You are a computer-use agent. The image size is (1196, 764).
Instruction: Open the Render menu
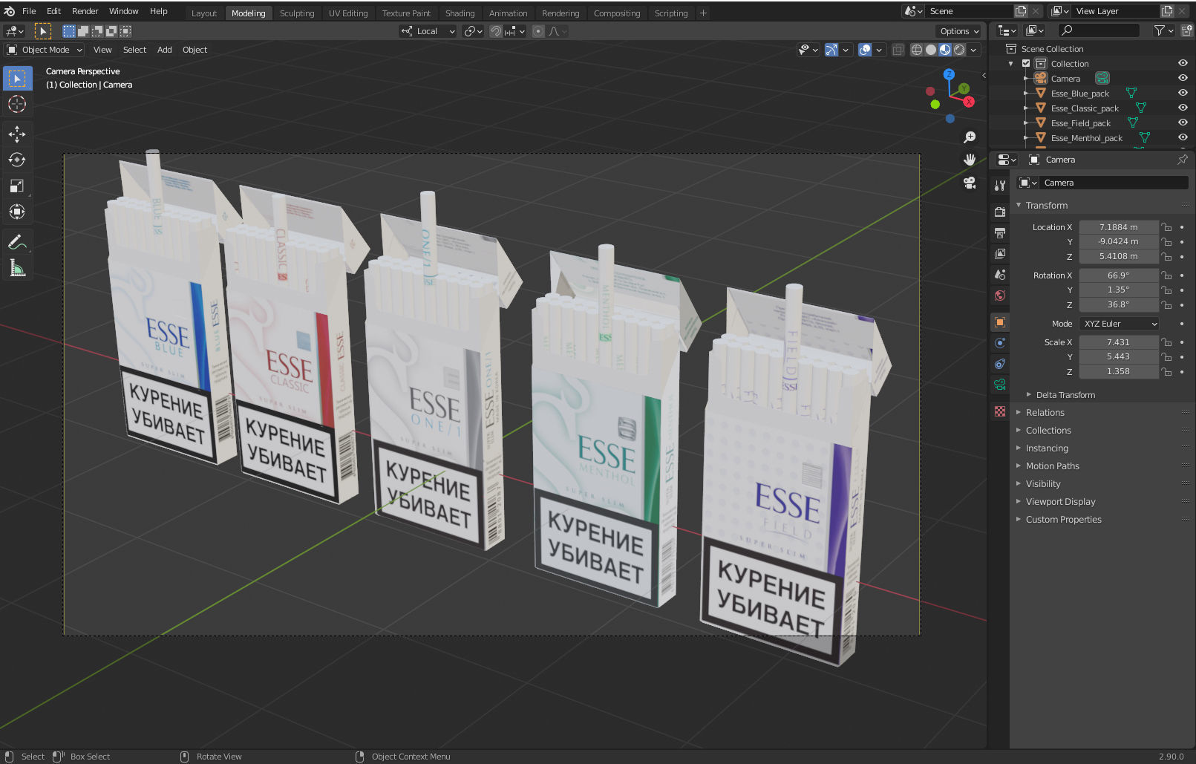pos(85,11)
